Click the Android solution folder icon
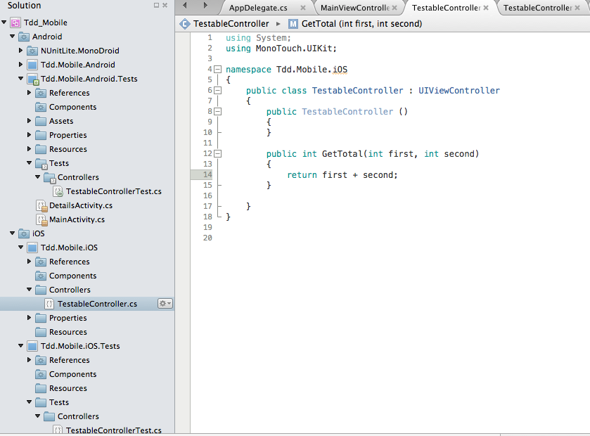 pyautogui.click(x=24, y=37)
